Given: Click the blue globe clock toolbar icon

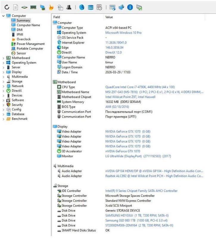Looking at the screenshot, I should coord(82,7).
